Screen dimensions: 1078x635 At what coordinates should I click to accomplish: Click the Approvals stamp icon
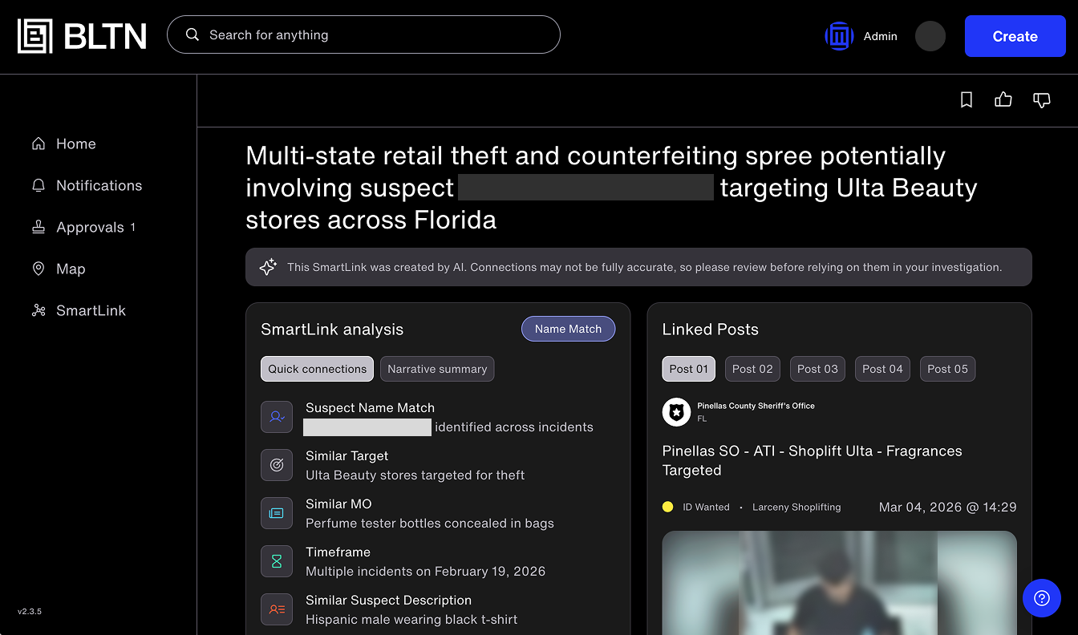[x=38, y=227]
